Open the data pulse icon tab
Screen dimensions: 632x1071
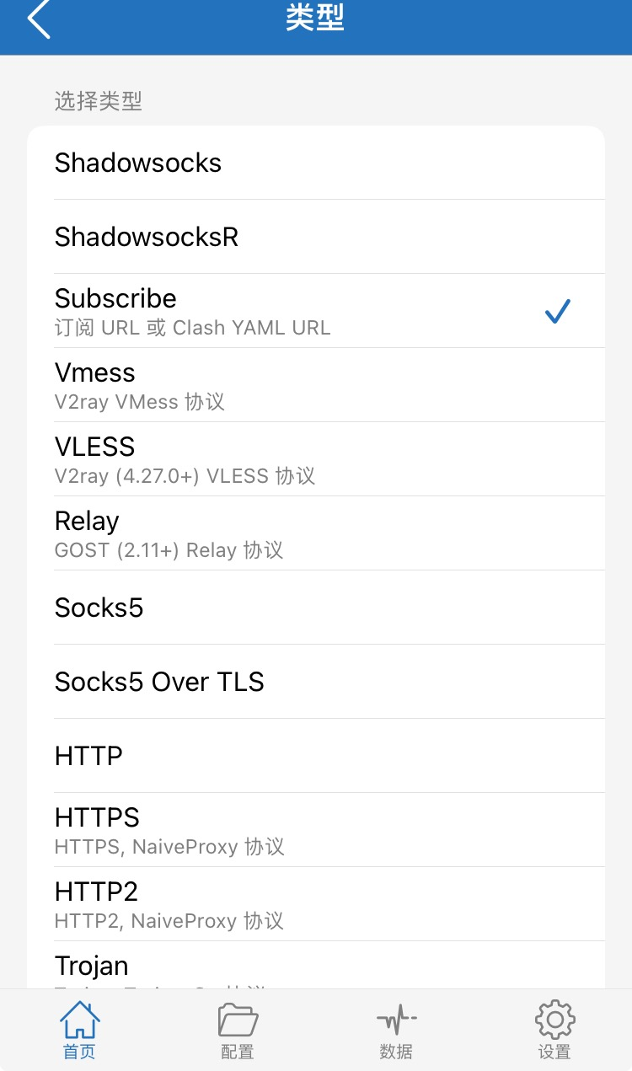(x=396, y=1028)
